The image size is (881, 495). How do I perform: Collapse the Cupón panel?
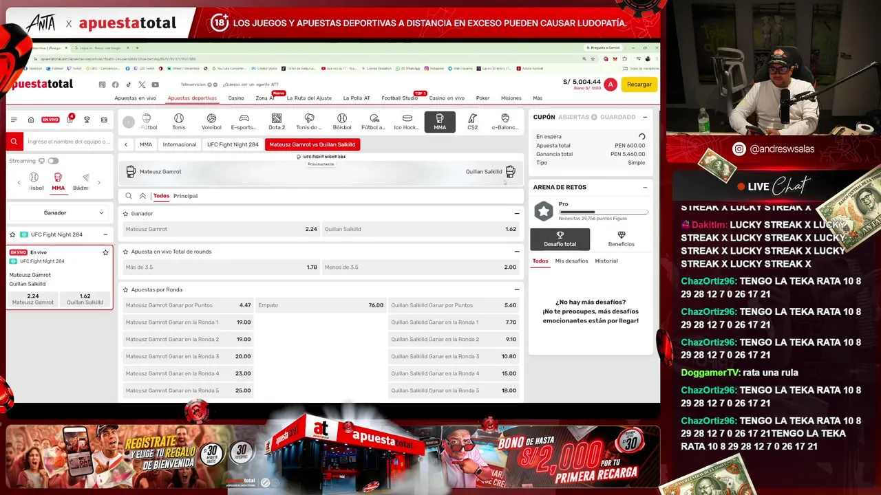645,118
